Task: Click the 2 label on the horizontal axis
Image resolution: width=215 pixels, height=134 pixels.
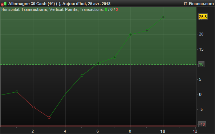Action: pos(33,131)
